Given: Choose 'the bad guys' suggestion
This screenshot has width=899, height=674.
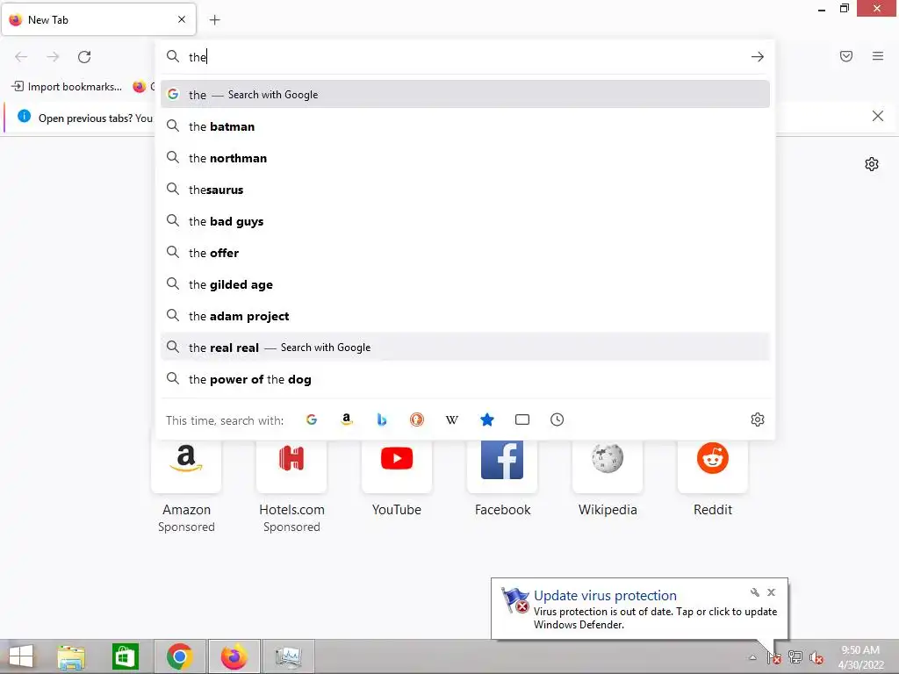Looking at the screenshot, I should (465, 220).
